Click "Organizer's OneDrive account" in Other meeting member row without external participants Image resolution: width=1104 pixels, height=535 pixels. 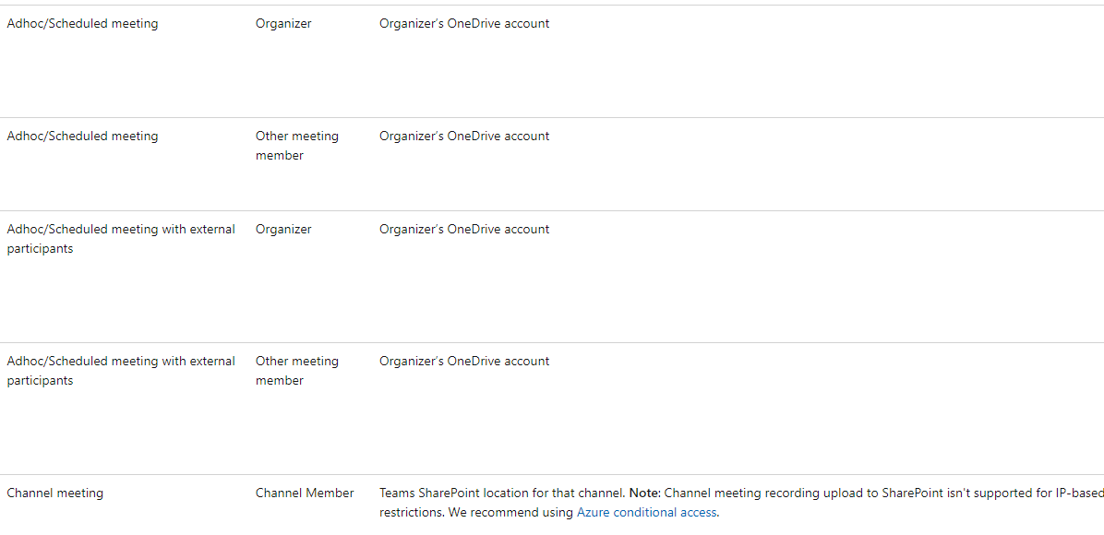point(464,136)
